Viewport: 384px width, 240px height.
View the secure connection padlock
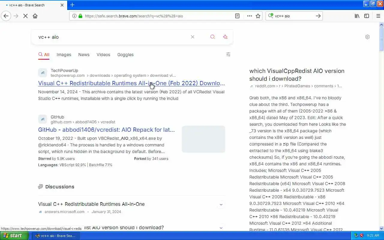(x=80, y=16)
